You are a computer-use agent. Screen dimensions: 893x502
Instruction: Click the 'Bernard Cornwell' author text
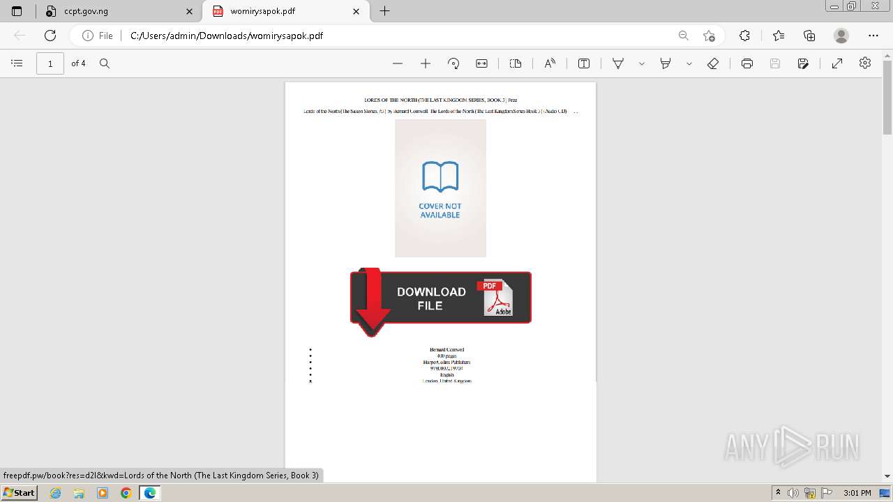[446, 349]
